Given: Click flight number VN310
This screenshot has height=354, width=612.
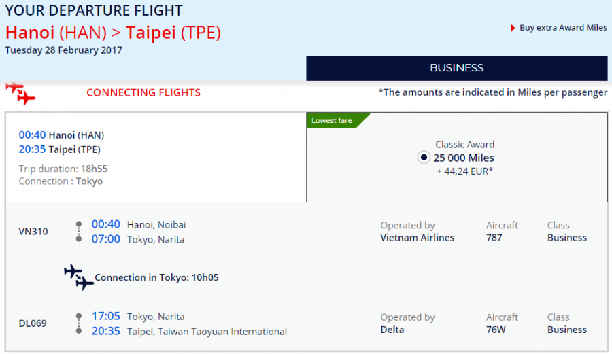Looking at the screenshot, I should (33, 232).
